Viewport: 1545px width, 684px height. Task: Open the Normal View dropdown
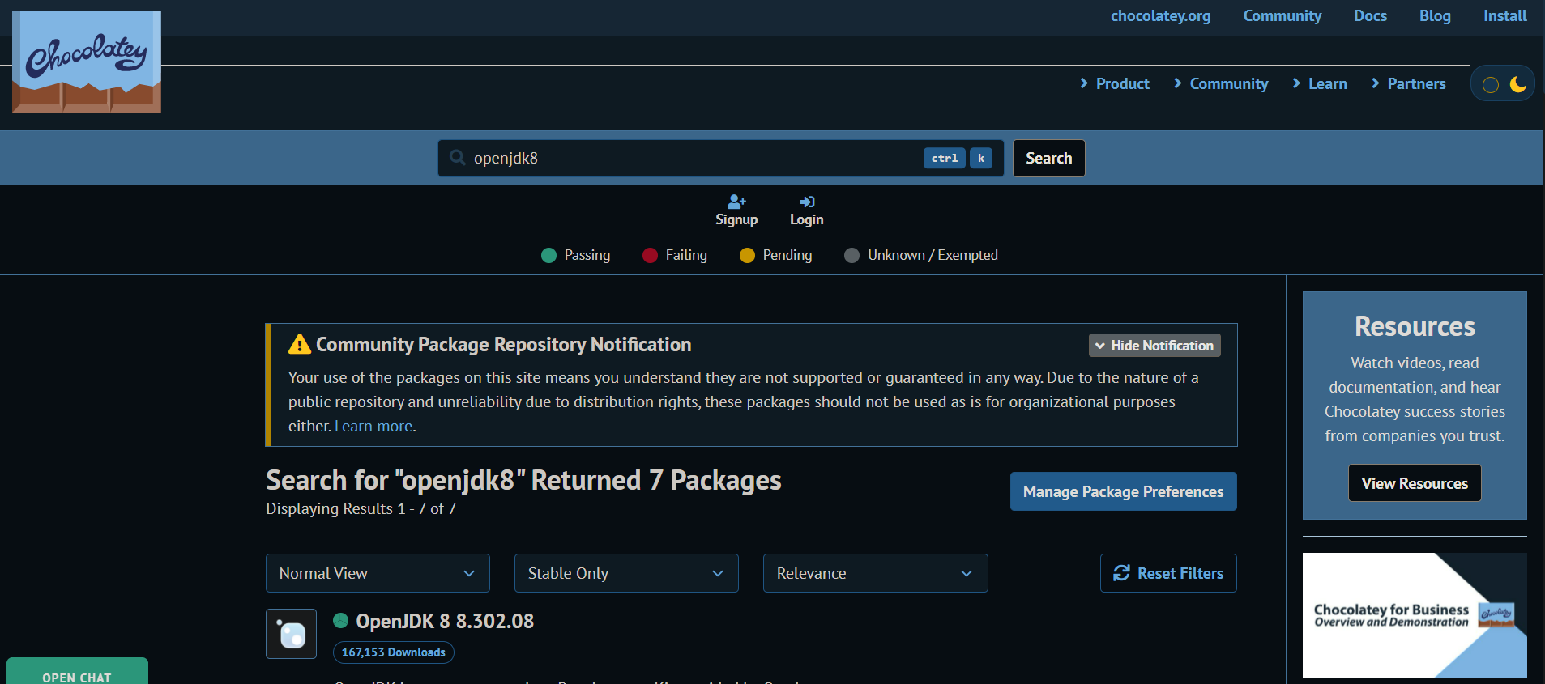tap(378, 573)
